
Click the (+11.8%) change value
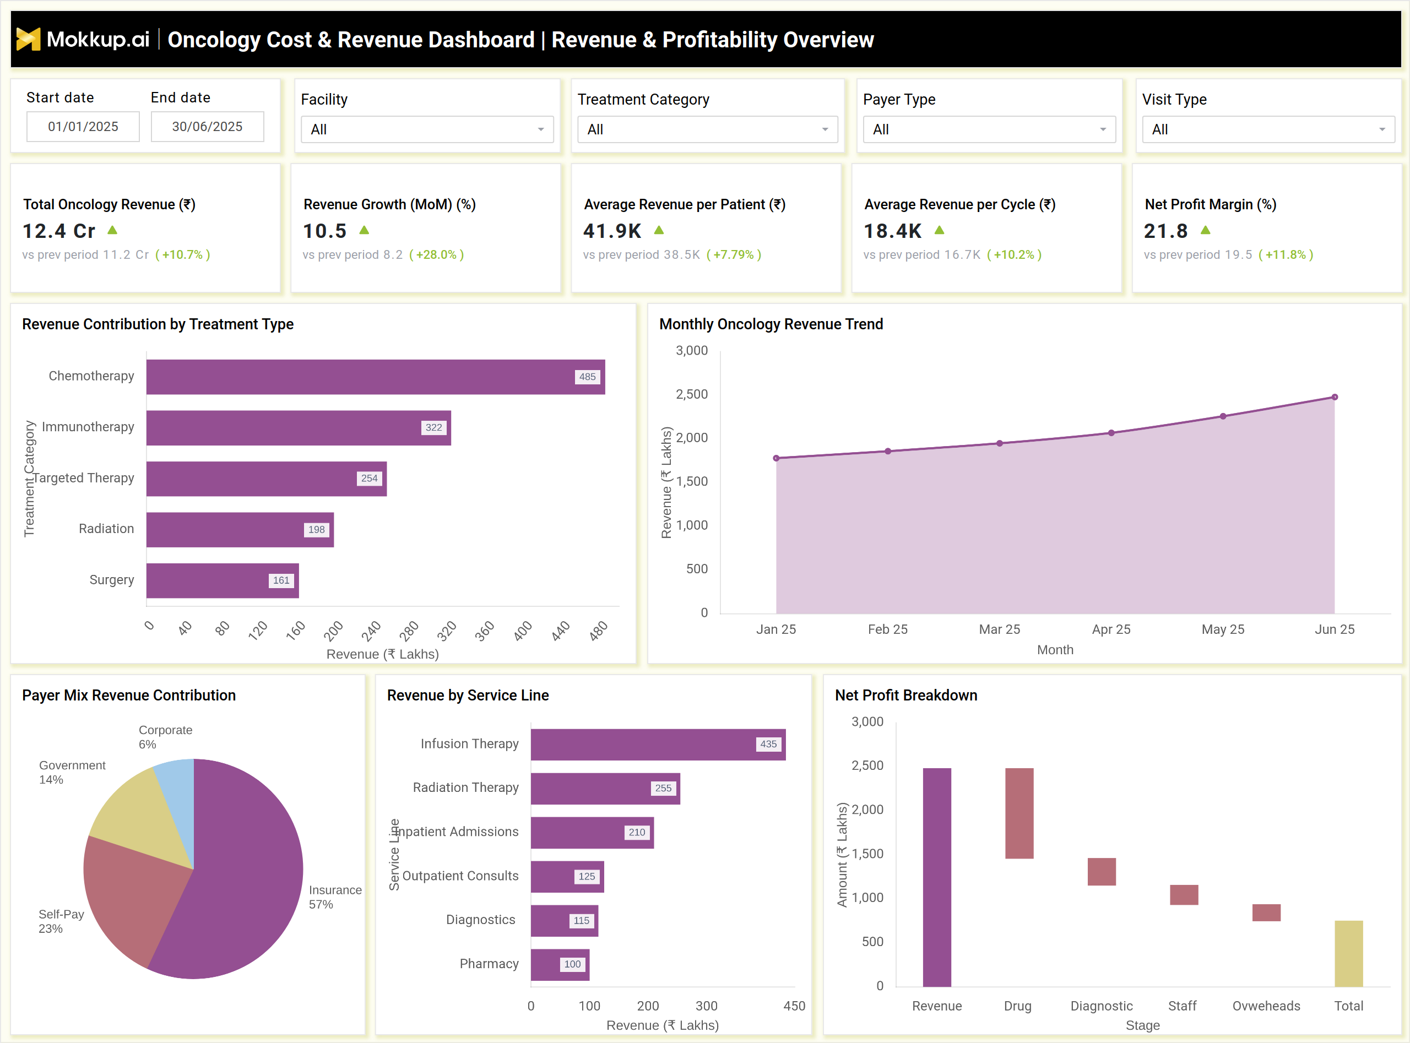coord(1286,254)
